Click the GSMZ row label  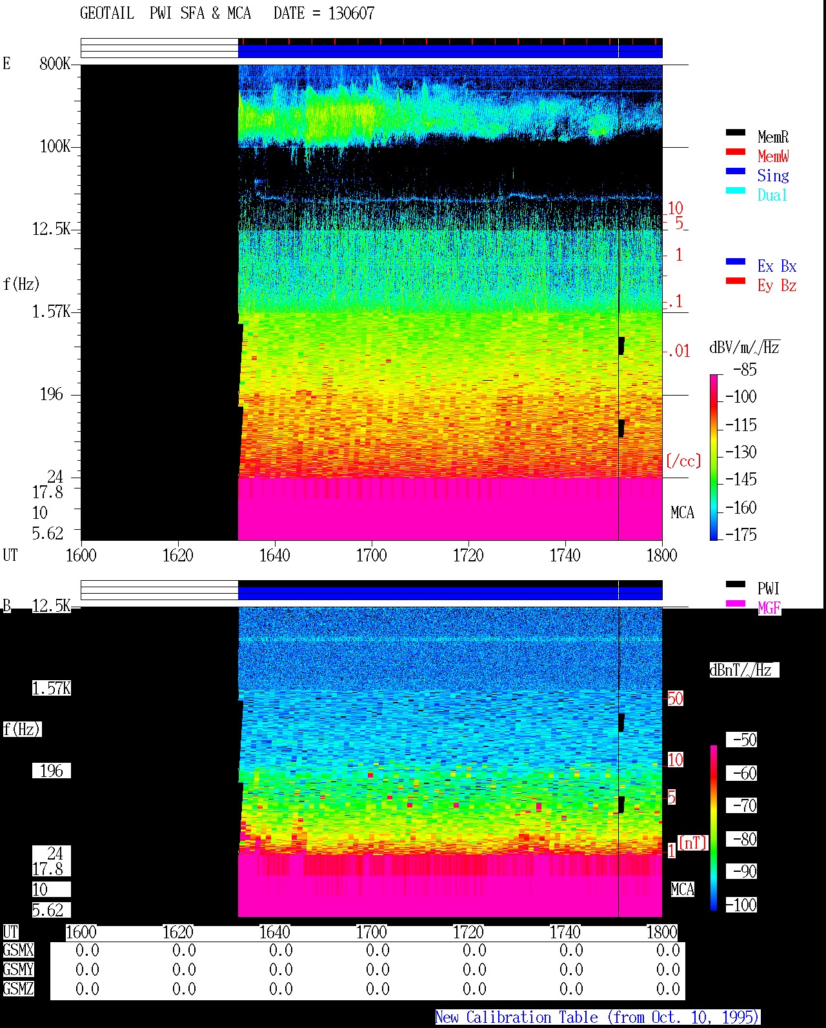point(18,989)
